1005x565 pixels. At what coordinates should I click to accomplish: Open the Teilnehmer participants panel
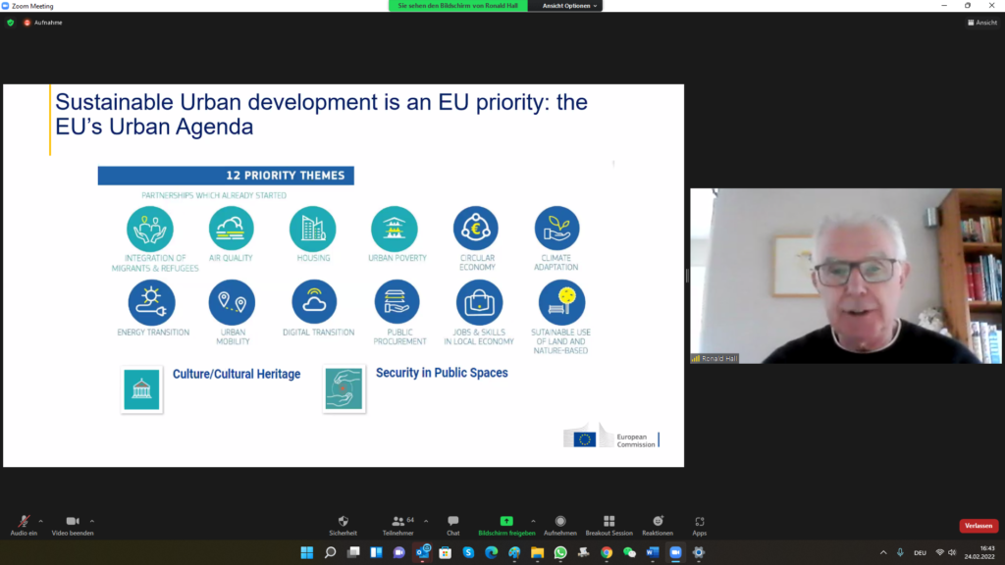[397, 524]
